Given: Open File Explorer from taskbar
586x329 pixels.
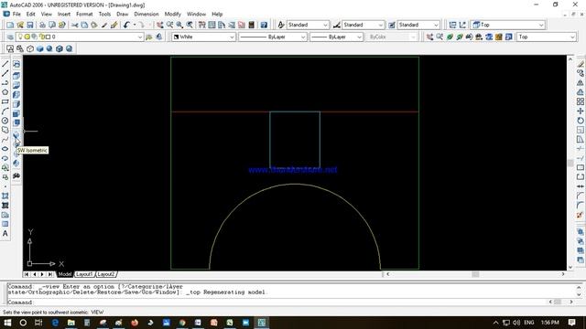Looking at the screenshot, I should [71, 323].
